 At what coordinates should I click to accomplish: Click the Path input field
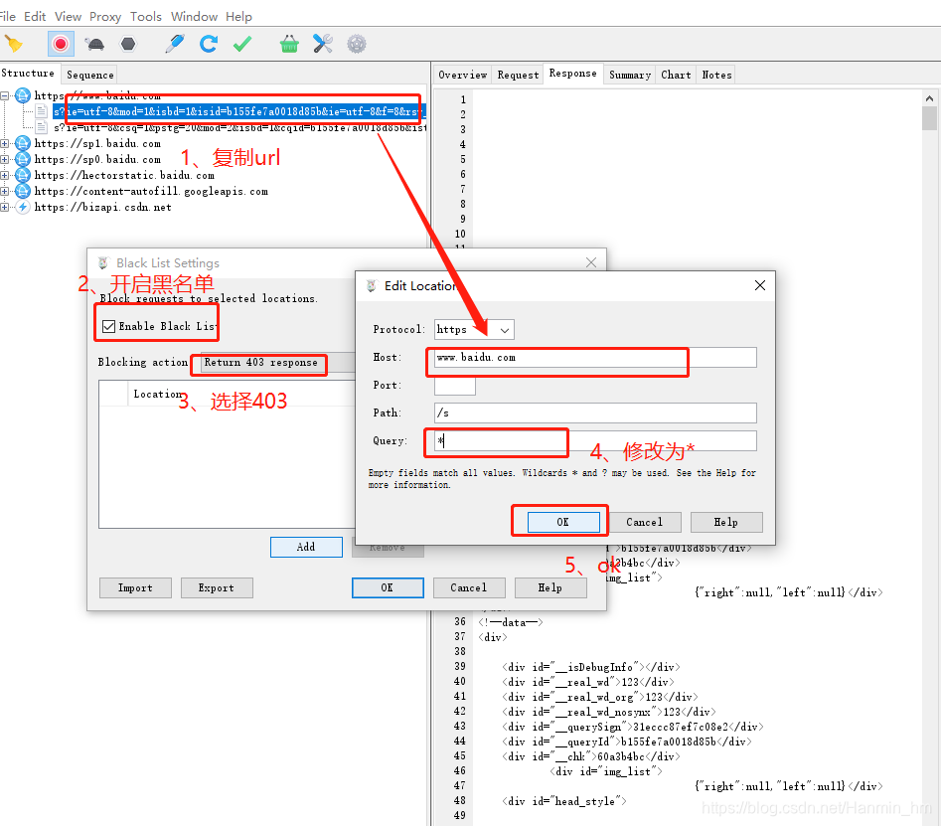[x=595, y=413]
